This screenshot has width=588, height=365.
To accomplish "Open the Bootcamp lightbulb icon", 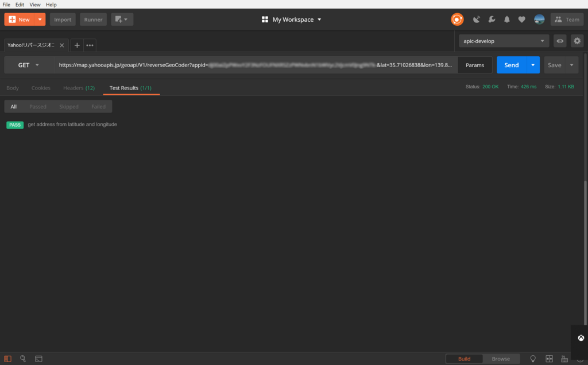I will [533, 359].
